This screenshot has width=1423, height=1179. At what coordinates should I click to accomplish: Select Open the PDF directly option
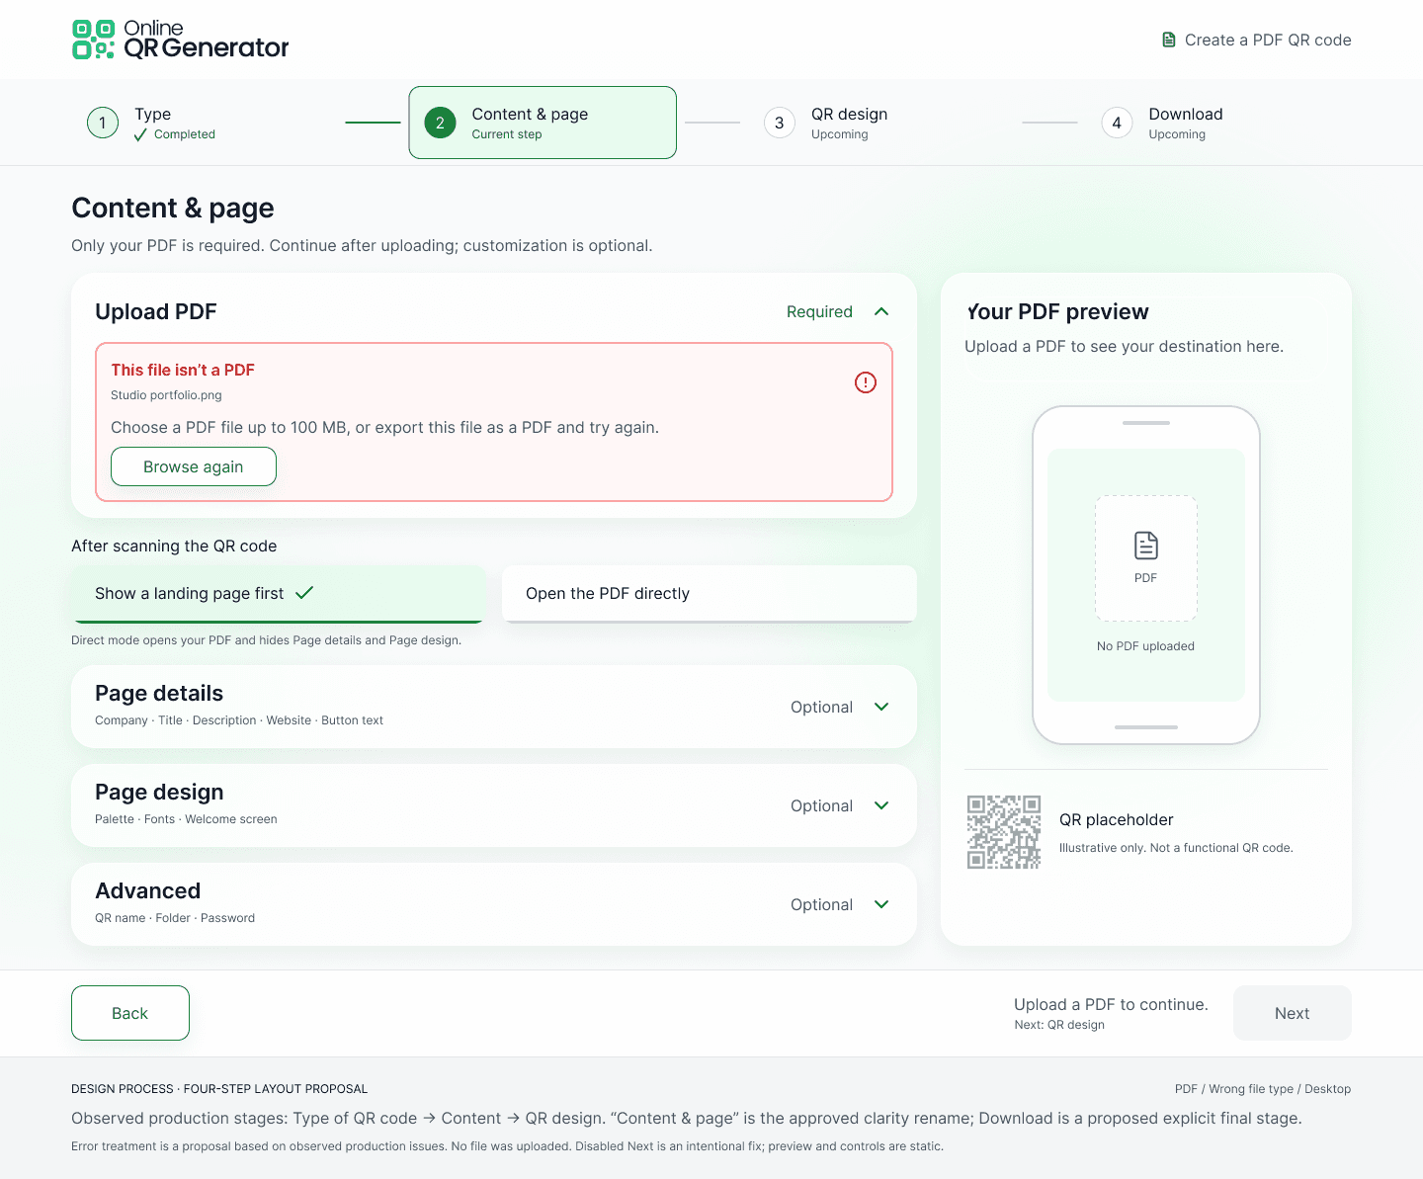[x=710, y=594]
